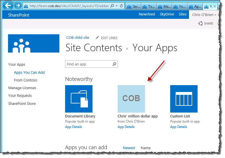Switch to the 'Ser...' browser tab

point(133,7)
